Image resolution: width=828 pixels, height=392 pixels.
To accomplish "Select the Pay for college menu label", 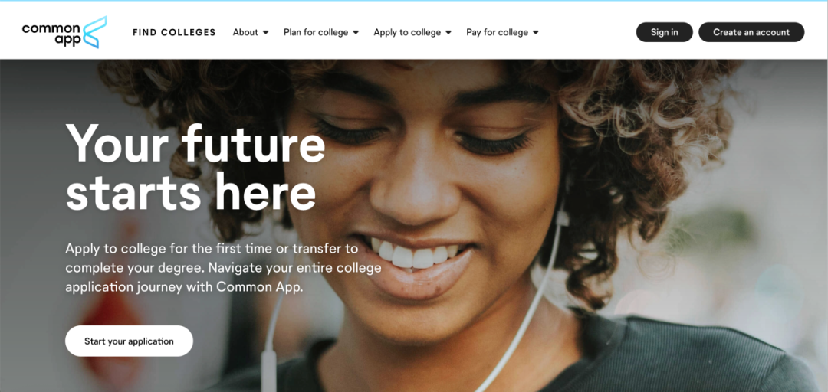I will point(497,32).
